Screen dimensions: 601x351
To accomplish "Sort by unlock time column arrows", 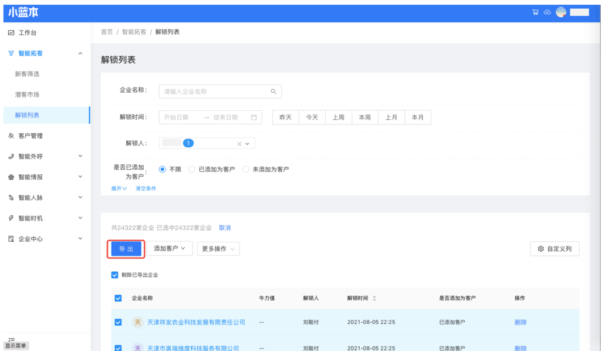I will coord(374,299).
